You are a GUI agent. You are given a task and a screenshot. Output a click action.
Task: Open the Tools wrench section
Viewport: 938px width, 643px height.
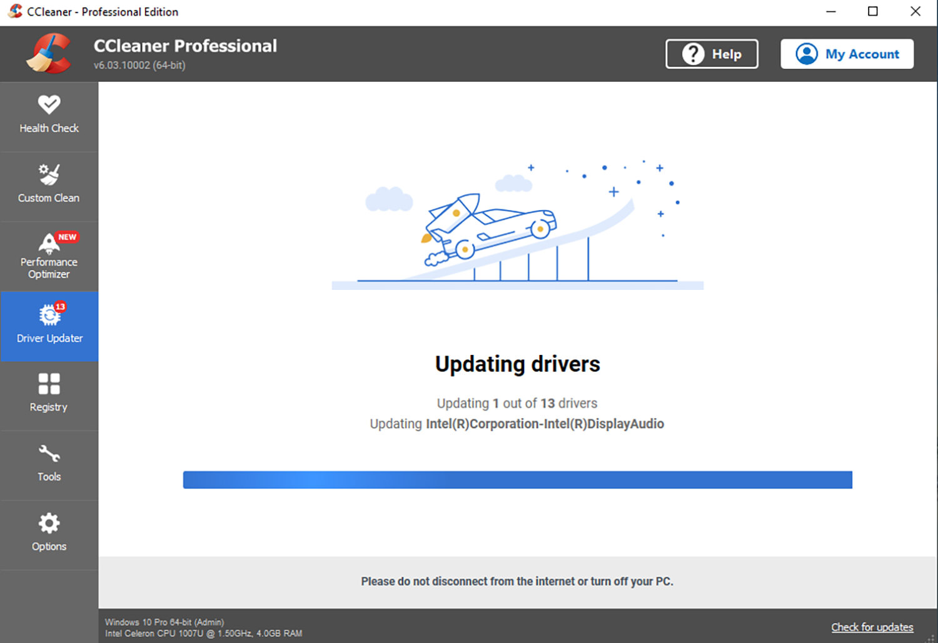point(49,466)
